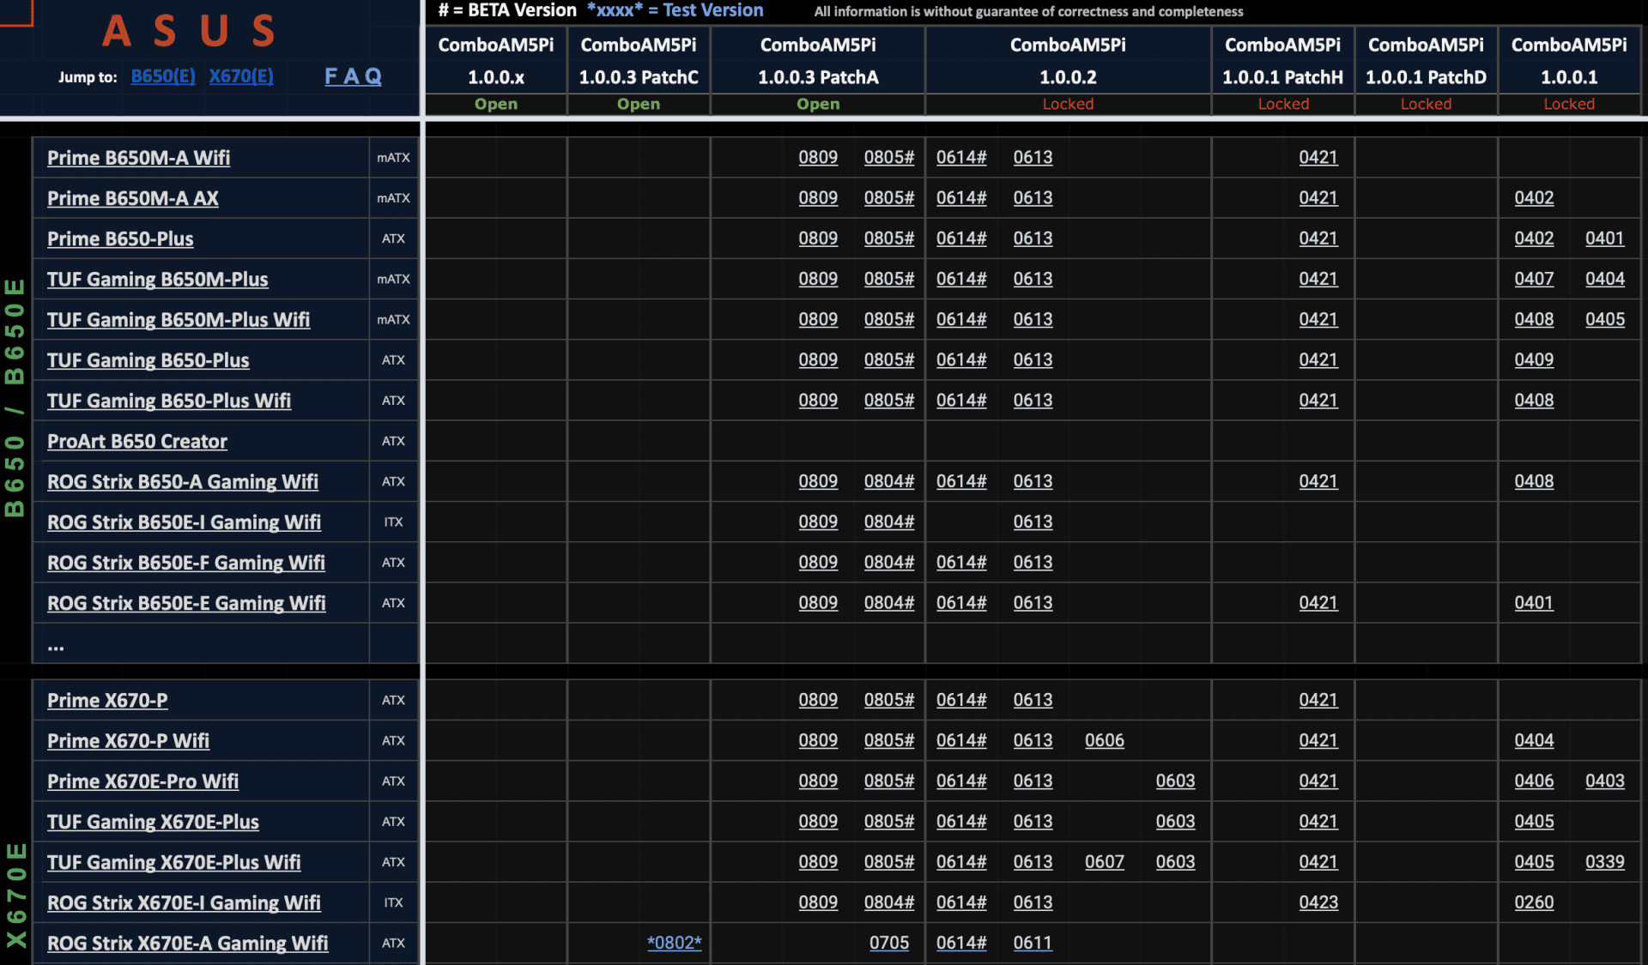Download BIOS 0406 for Prime X670E-Pro Wifi
Viewport: 1648px width, 965px height.
(1534, 781)
